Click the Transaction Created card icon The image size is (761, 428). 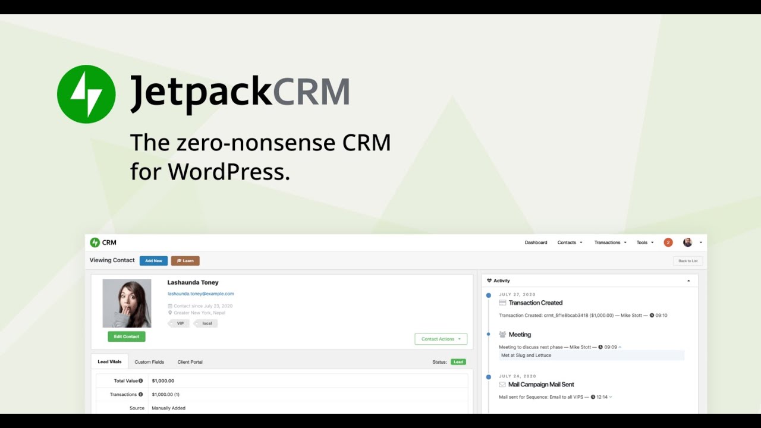click(x=502, y=303)
